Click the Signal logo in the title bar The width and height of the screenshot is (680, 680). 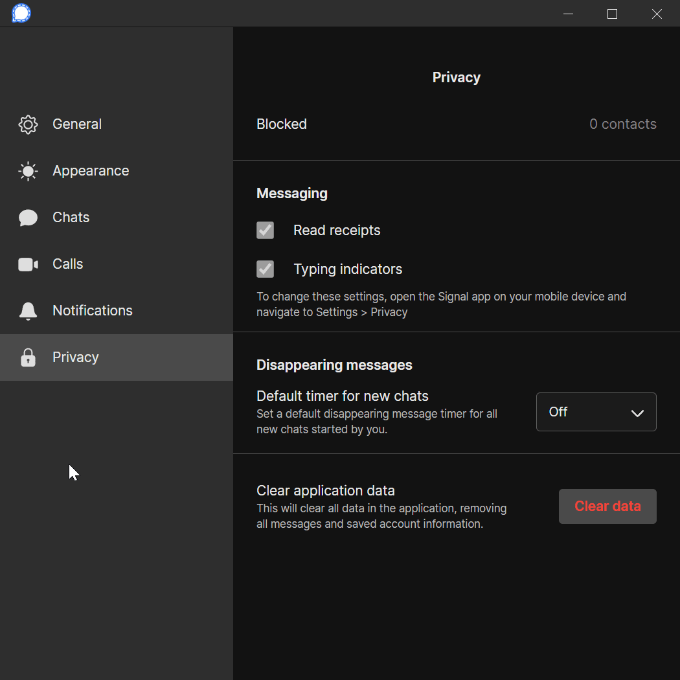point(21,13)
